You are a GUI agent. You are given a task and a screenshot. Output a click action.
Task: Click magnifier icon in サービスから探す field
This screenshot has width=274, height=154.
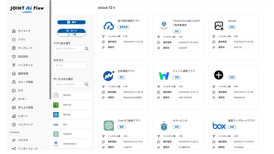click(x=86, y=84)
